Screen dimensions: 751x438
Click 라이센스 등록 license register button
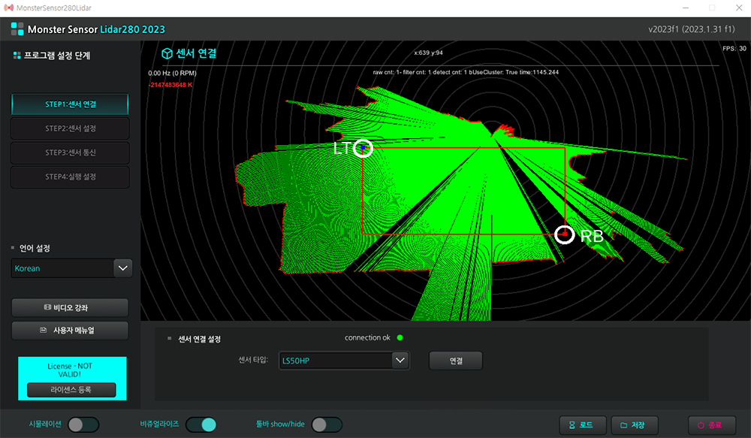click(x=71, y=390)
